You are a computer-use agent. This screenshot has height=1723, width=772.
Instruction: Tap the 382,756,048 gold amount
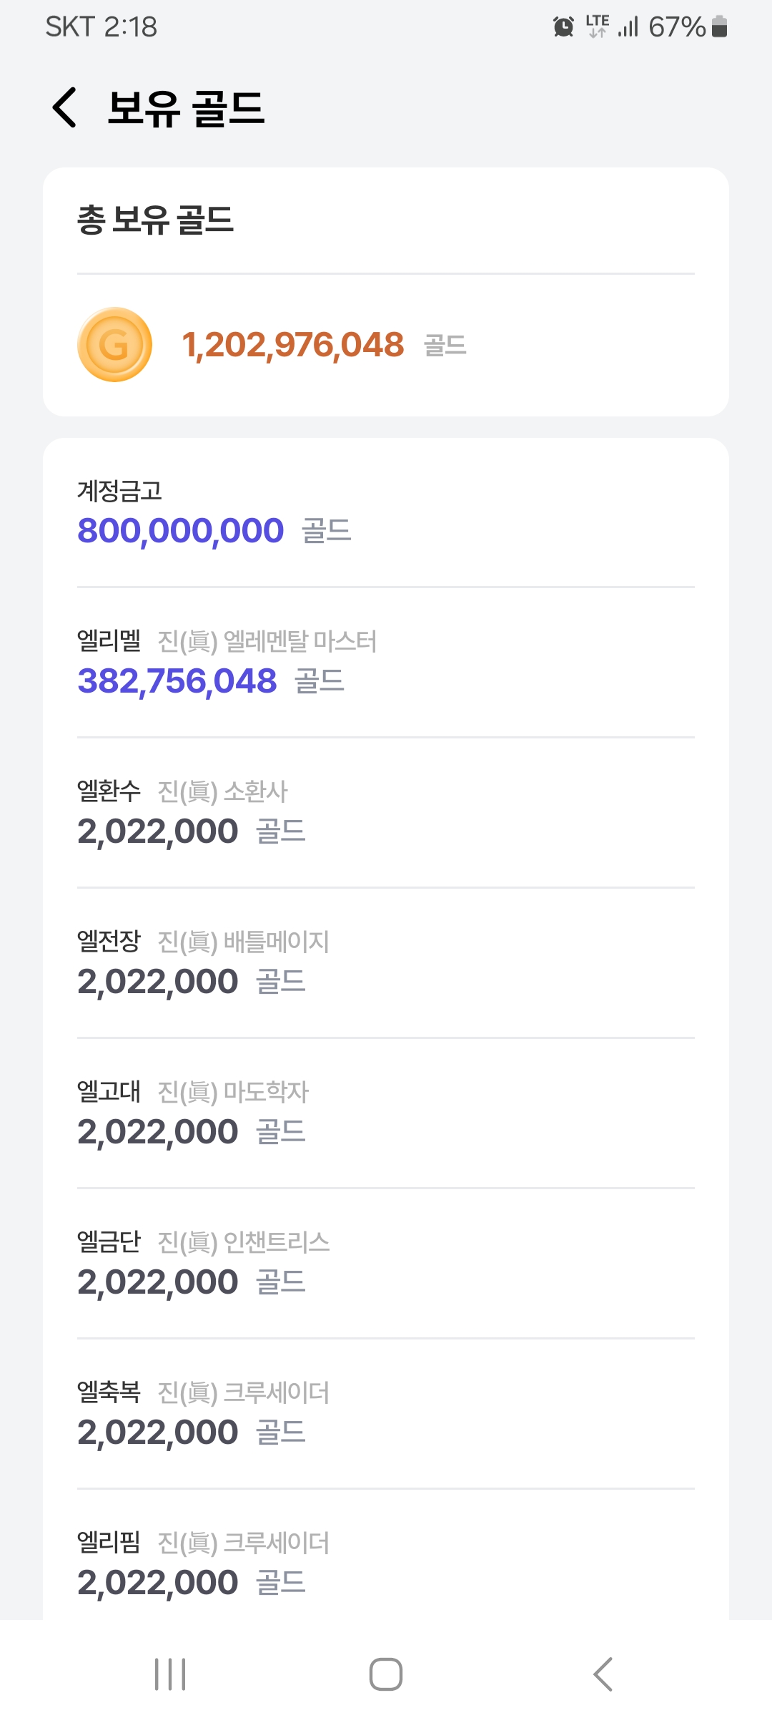pos(177,681)
